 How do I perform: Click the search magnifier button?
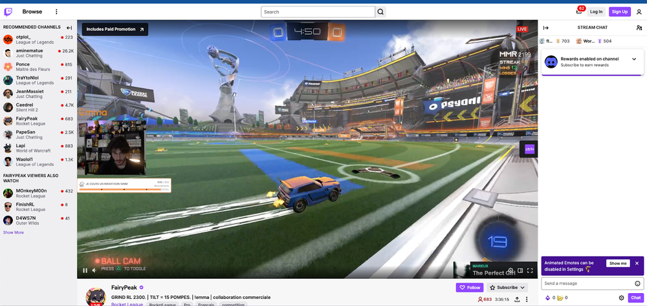(380, 12)
